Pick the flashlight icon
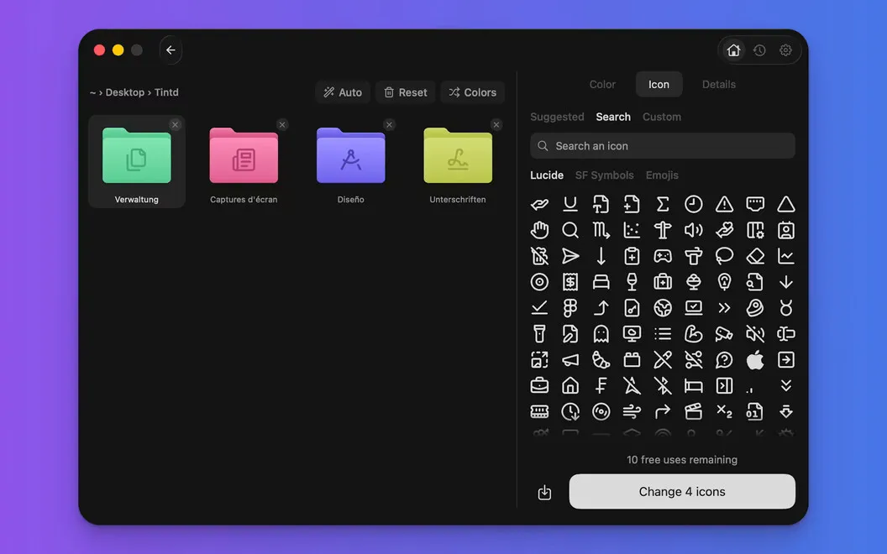 [x=539, y=333]
